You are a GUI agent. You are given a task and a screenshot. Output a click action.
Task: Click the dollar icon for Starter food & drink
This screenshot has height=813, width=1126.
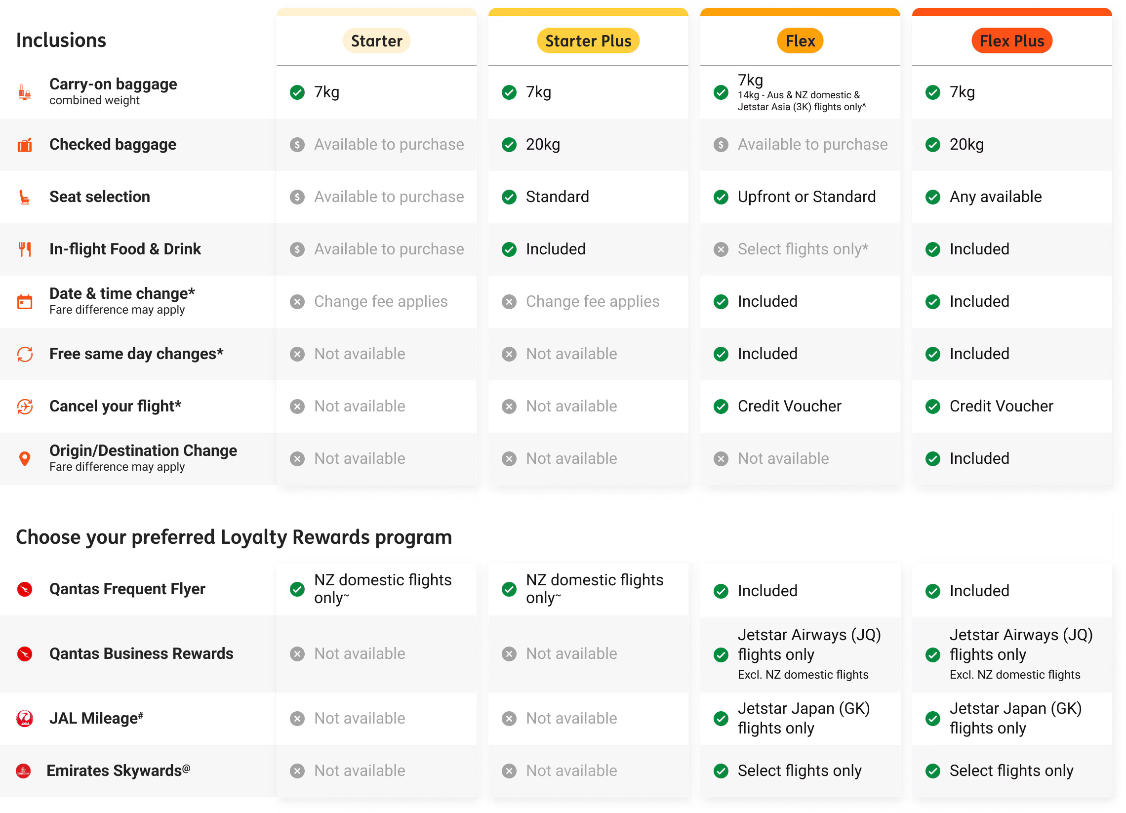pyautogui.click(x=297, y=249)
